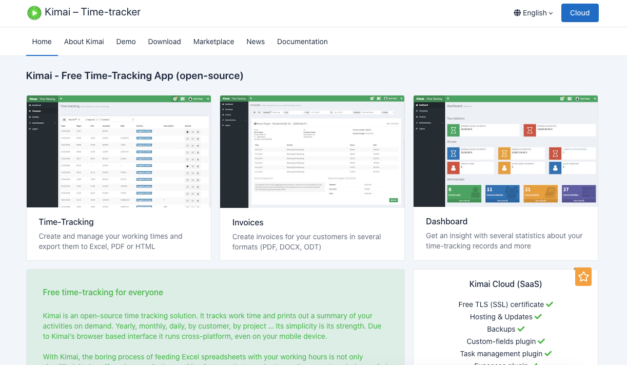Click the Dashboard card heading
Screen dimensions: 627x365
(447, 221)
